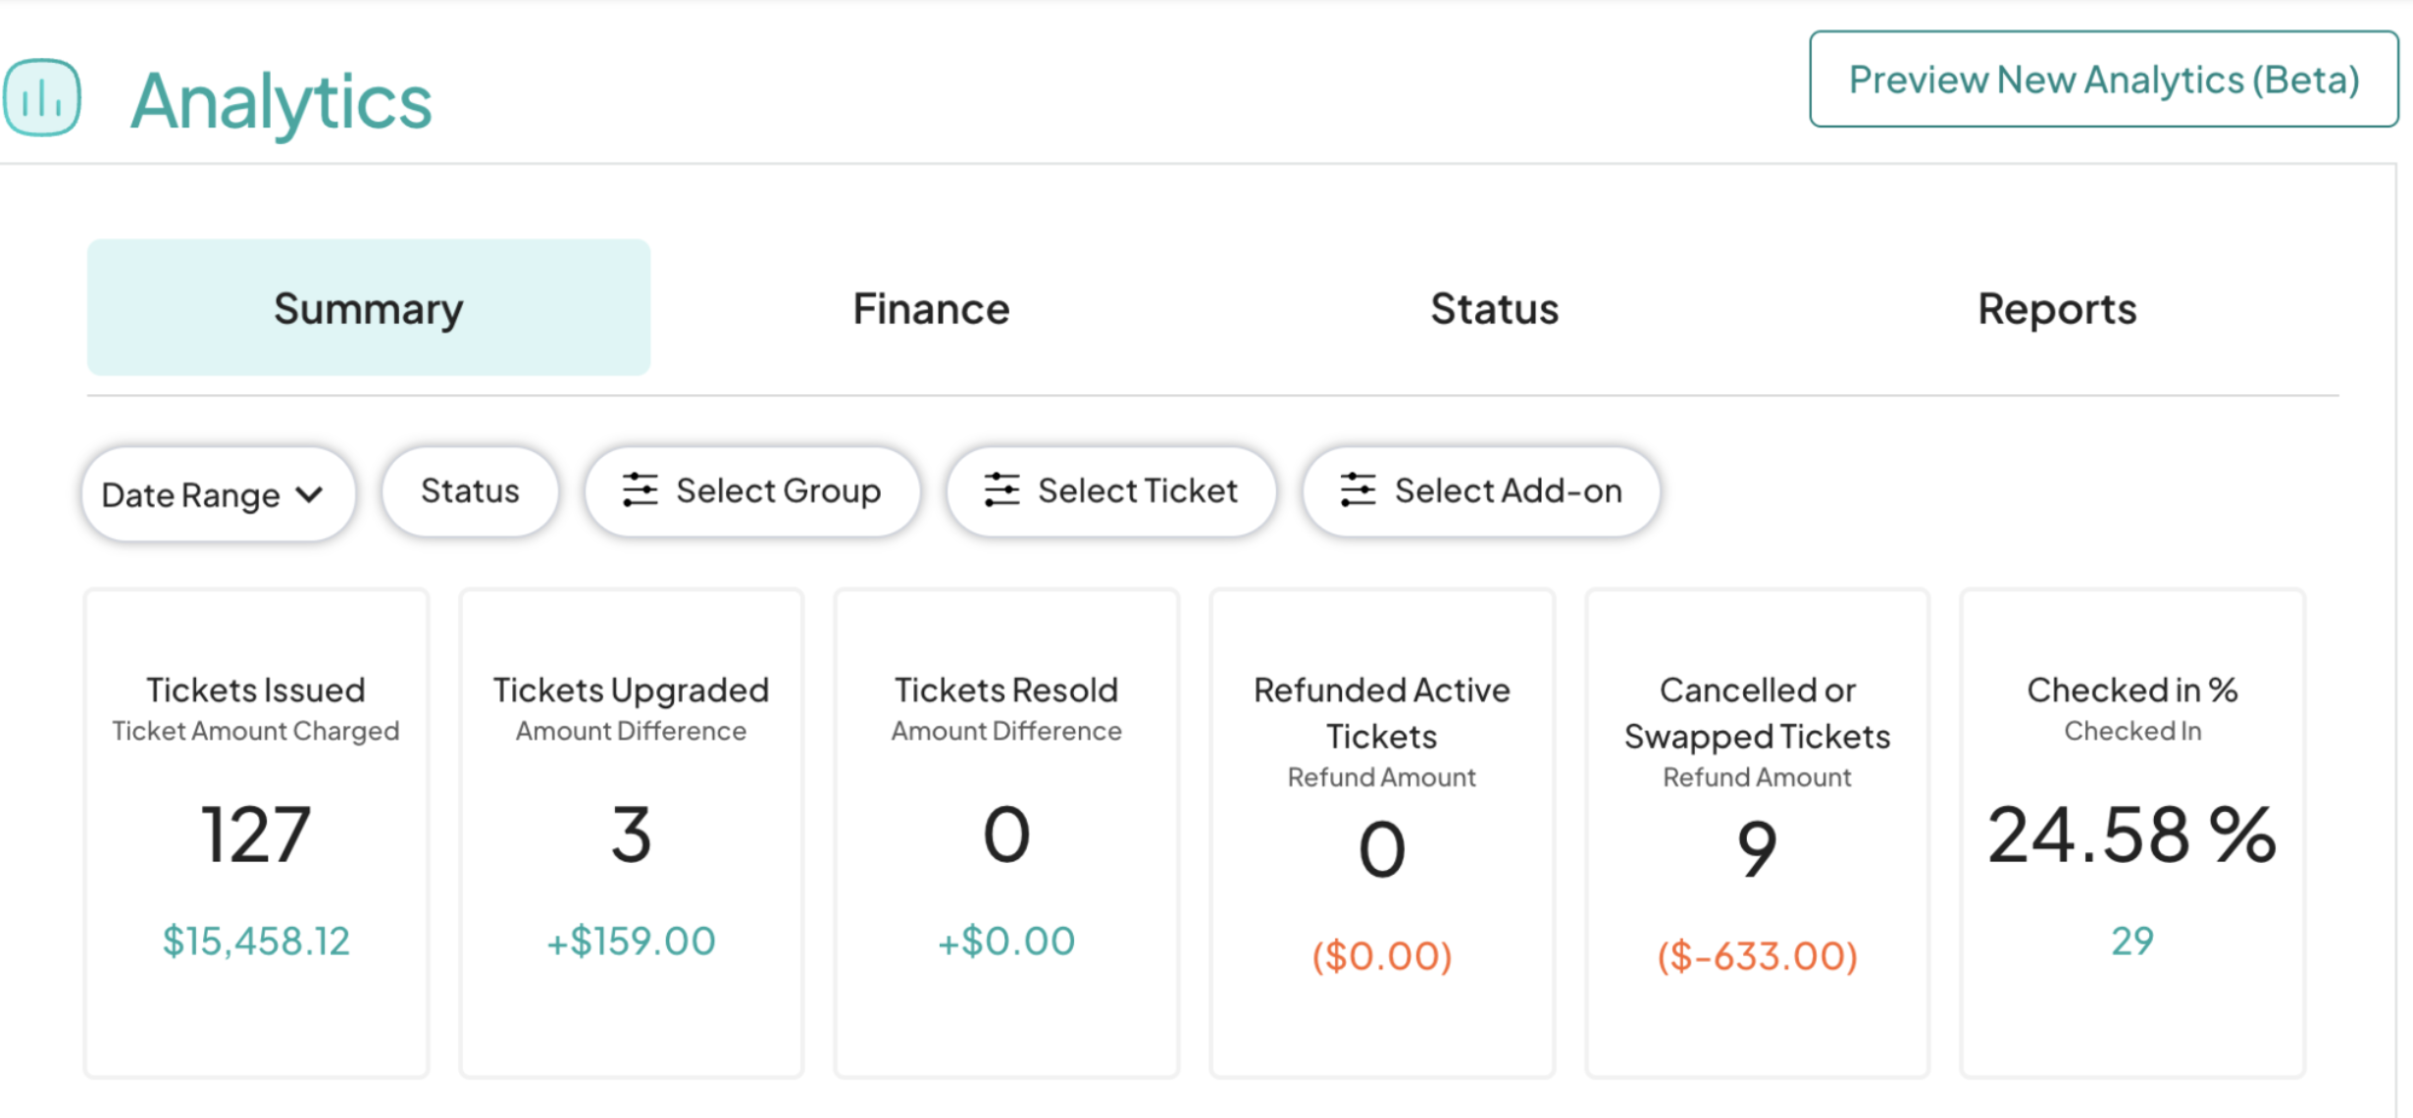
Task: Open the Status tab
Action: (x=1493, y=308)
